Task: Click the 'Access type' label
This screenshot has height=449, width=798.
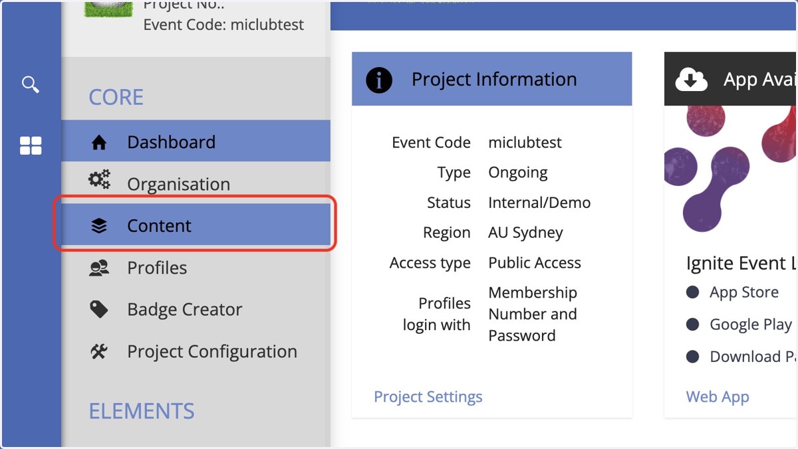Action: (430, 264)
